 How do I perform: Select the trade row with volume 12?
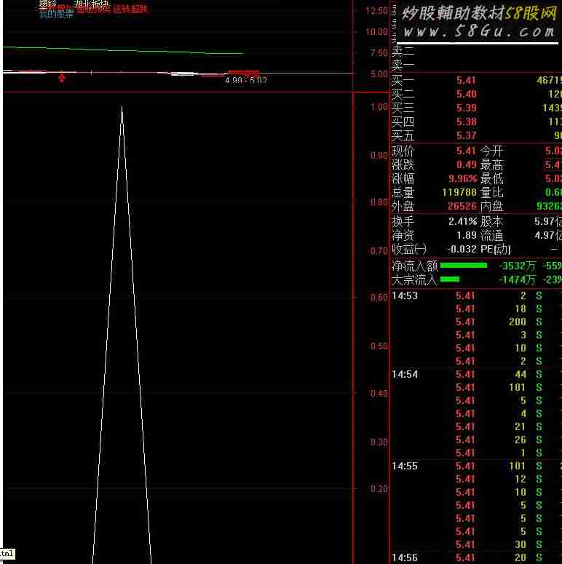coord(477,479)
